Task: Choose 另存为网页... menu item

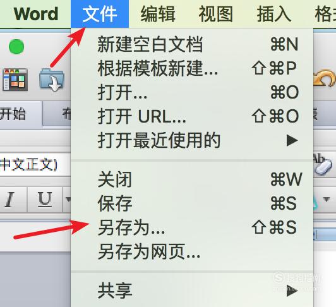Action: (x=192, y=251)
